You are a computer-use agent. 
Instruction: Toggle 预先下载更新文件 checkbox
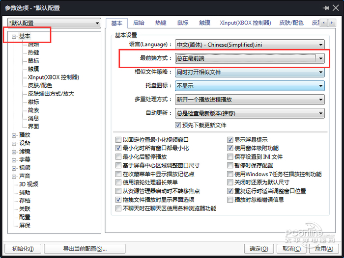[x=178, y=125]
